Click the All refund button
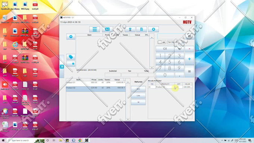The width and height of the screenshot is (254, 143). tap(138, 102)
